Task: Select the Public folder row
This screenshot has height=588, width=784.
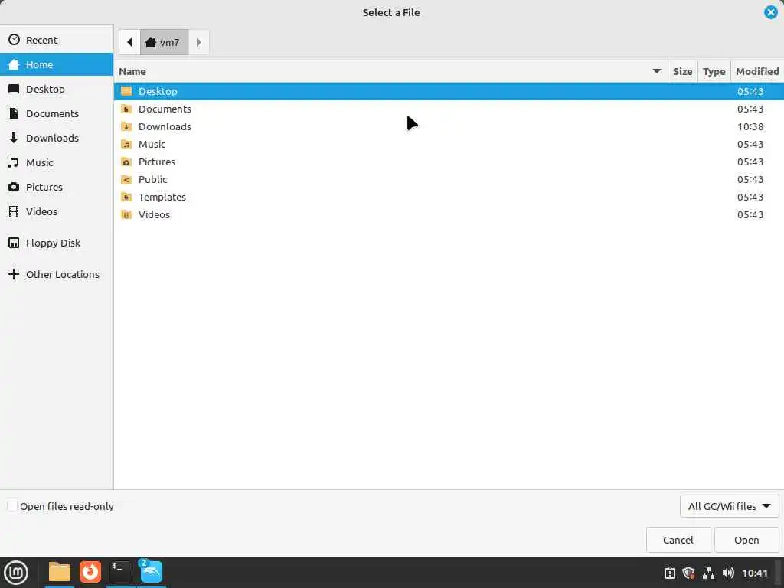Action: [449, 179]
